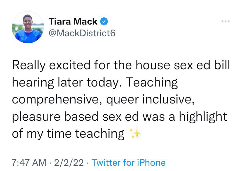Click the 7:47 AM timestamp
The height and width of the screenshot is (171, 237).
[29, 162]
